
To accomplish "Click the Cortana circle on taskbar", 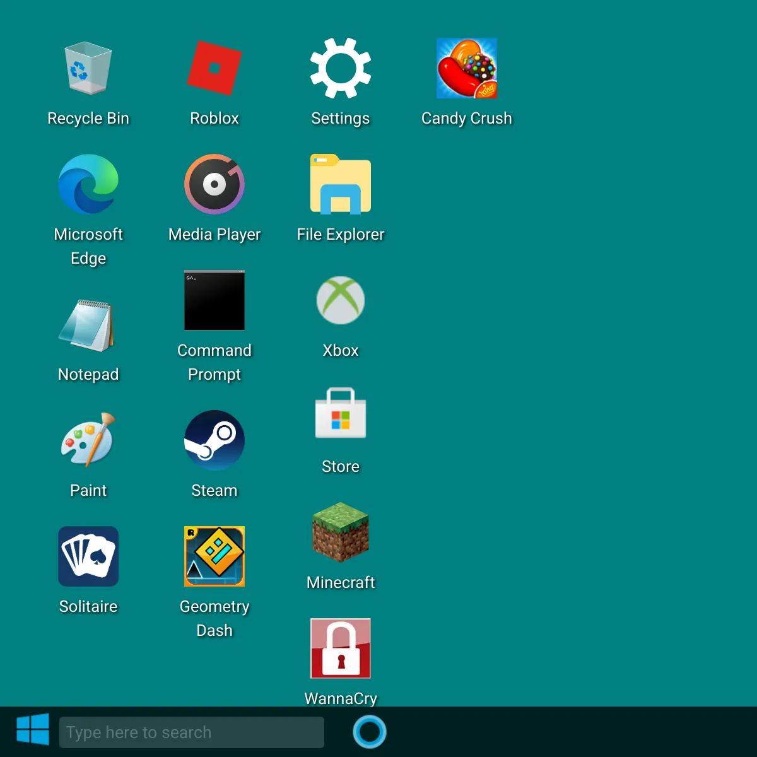I will point(370,732).
